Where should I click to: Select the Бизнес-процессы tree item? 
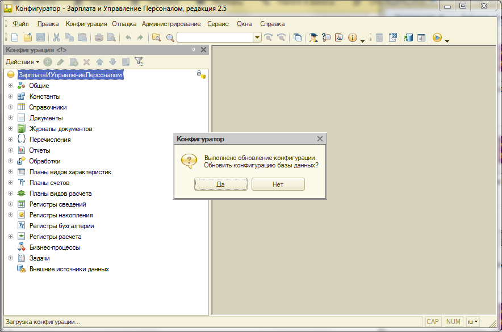click(55, 247)
